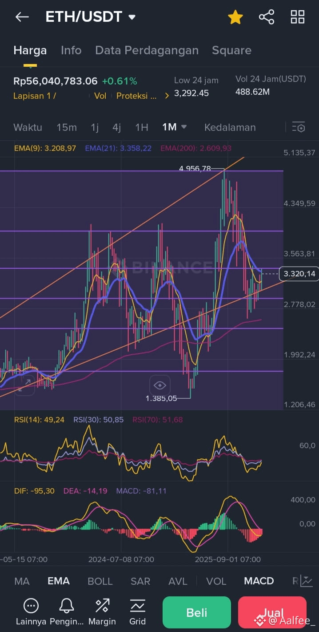Tap the 4.956,78 high price label
Image resolution: width=319 pixels, height=632 pixels.
point(195,169)
